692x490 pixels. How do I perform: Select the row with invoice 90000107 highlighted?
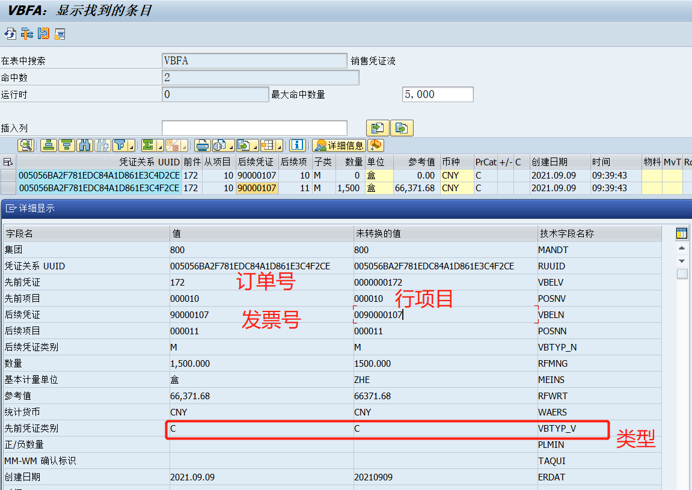click(240, 188)
